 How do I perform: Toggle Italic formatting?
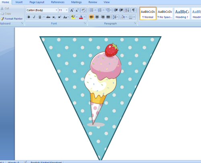pos(34,17)
